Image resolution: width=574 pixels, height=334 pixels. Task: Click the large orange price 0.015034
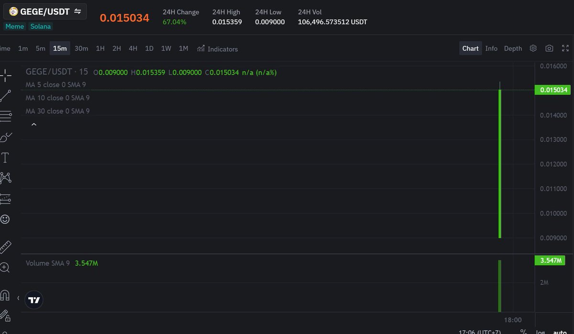point(124,18)
